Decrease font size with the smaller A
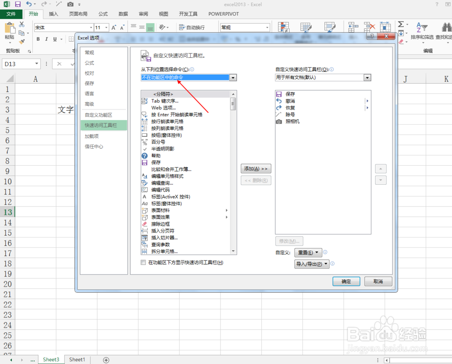452x364 pixels. pyautogui.click(x=122, y=28)
